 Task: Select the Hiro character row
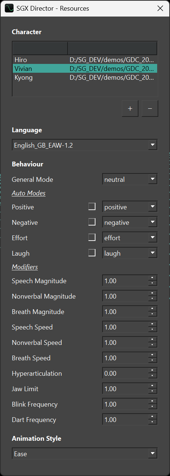(x=85, y=60)
